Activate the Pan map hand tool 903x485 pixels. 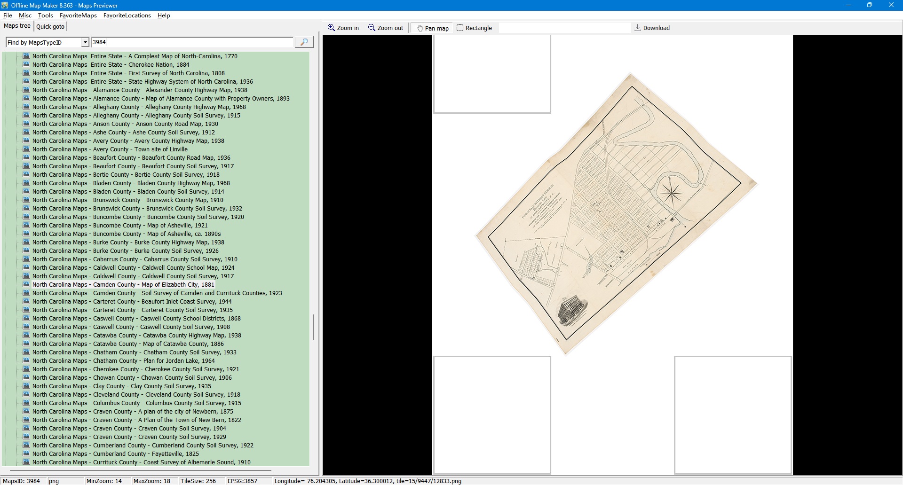pos(433,28)
